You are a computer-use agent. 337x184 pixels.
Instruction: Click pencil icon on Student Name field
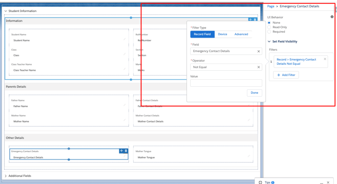(125, 39)
